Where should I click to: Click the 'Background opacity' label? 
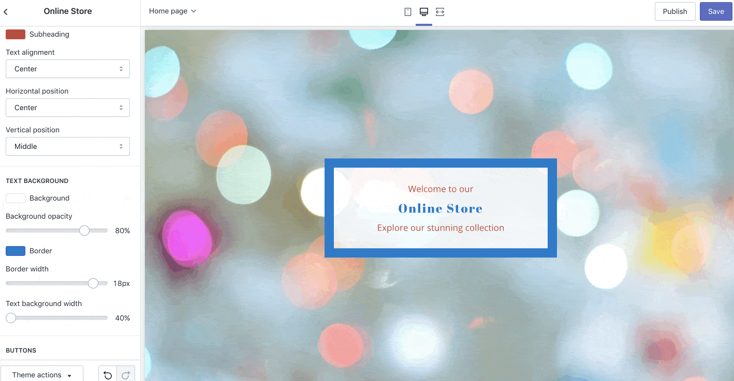point(39,216)
